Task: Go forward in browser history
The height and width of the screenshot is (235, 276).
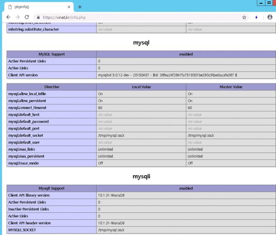Action: click(17, 17)
